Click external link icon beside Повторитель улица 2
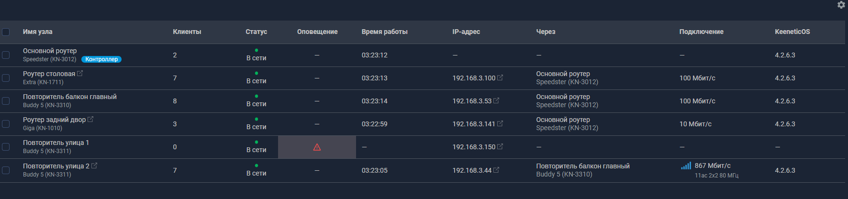Viewport: 848px width, 199px height. [x=94, y=166]
